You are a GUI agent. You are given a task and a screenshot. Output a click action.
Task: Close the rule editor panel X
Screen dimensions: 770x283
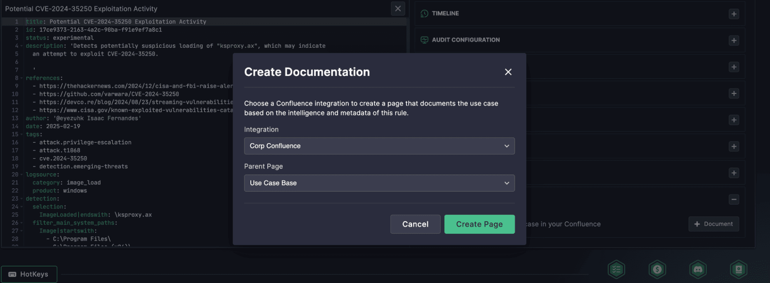click(398, 8)
